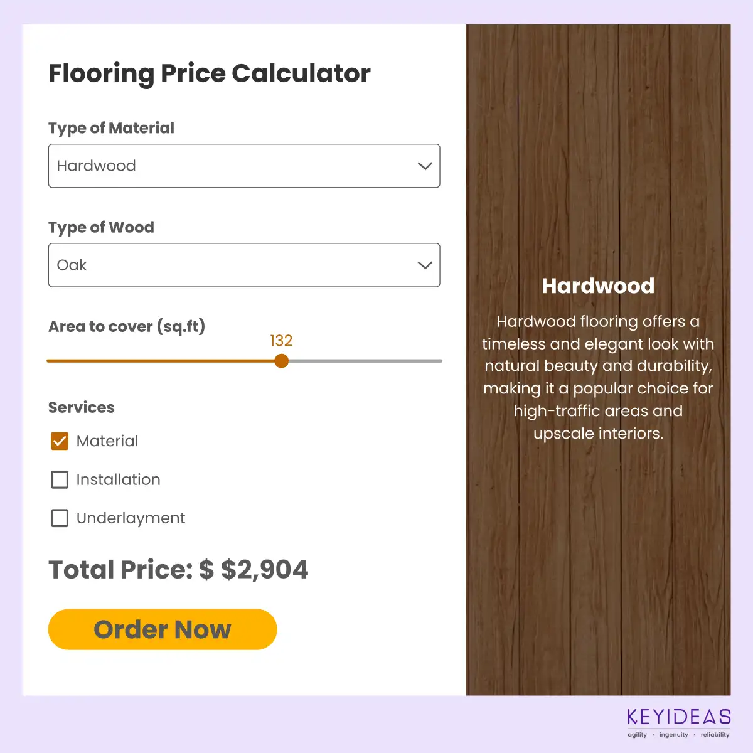
Task: Click the Installation label text
Action: click(118, 480)
